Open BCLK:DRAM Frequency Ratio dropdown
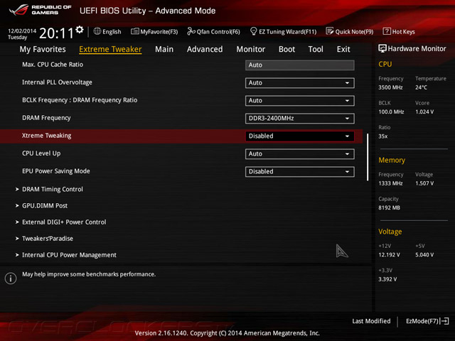 (x=300, y=101)
